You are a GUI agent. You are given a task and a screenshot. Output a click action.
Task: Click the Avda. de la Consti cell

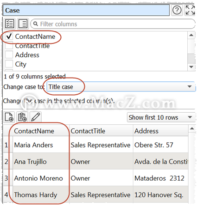coord(161,161)
